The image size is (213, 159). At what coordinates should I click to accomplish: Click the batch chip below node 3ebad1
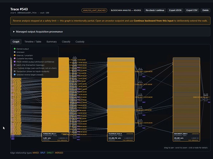click(144, 102)
